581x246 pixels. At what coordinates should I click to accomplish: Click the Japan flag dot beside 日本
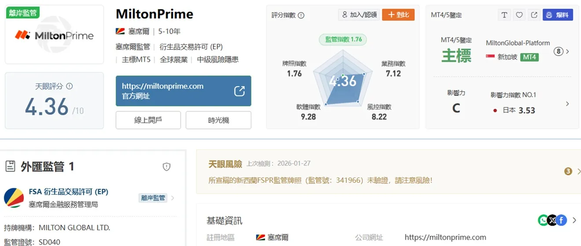pyautogui.click(x=495, y=110)
